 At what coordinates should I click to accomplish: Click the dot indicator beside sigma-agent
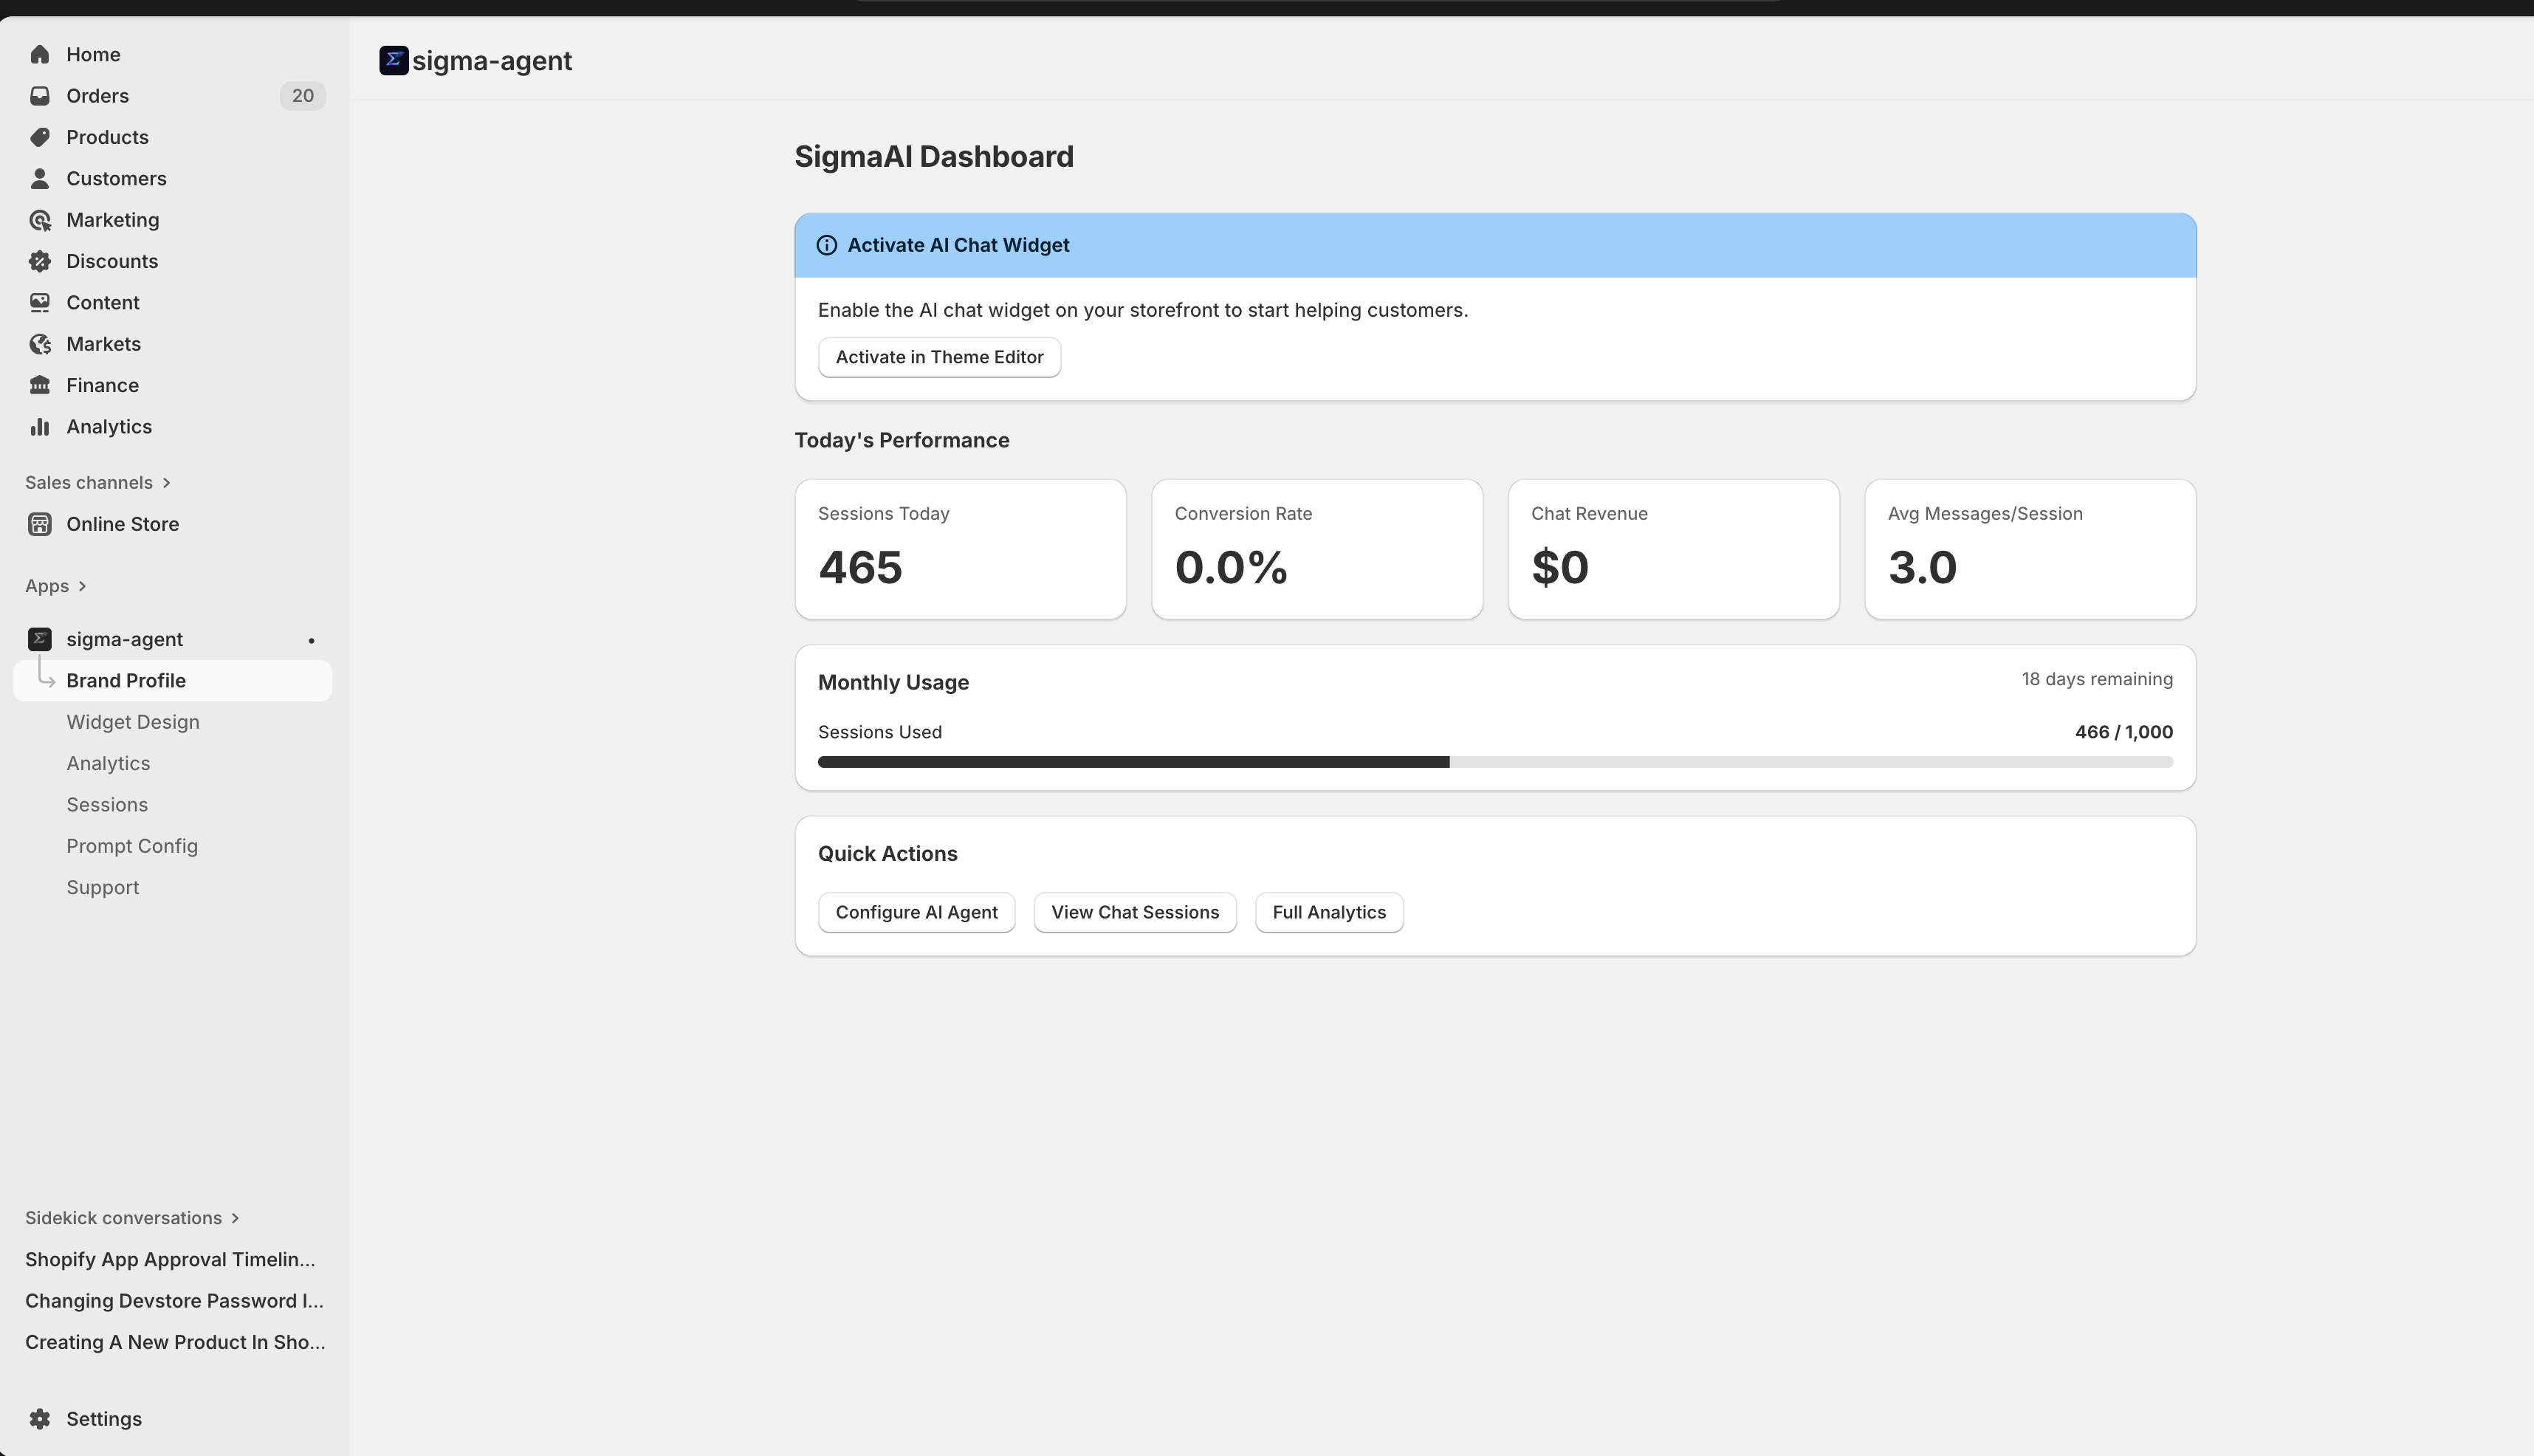311,640
